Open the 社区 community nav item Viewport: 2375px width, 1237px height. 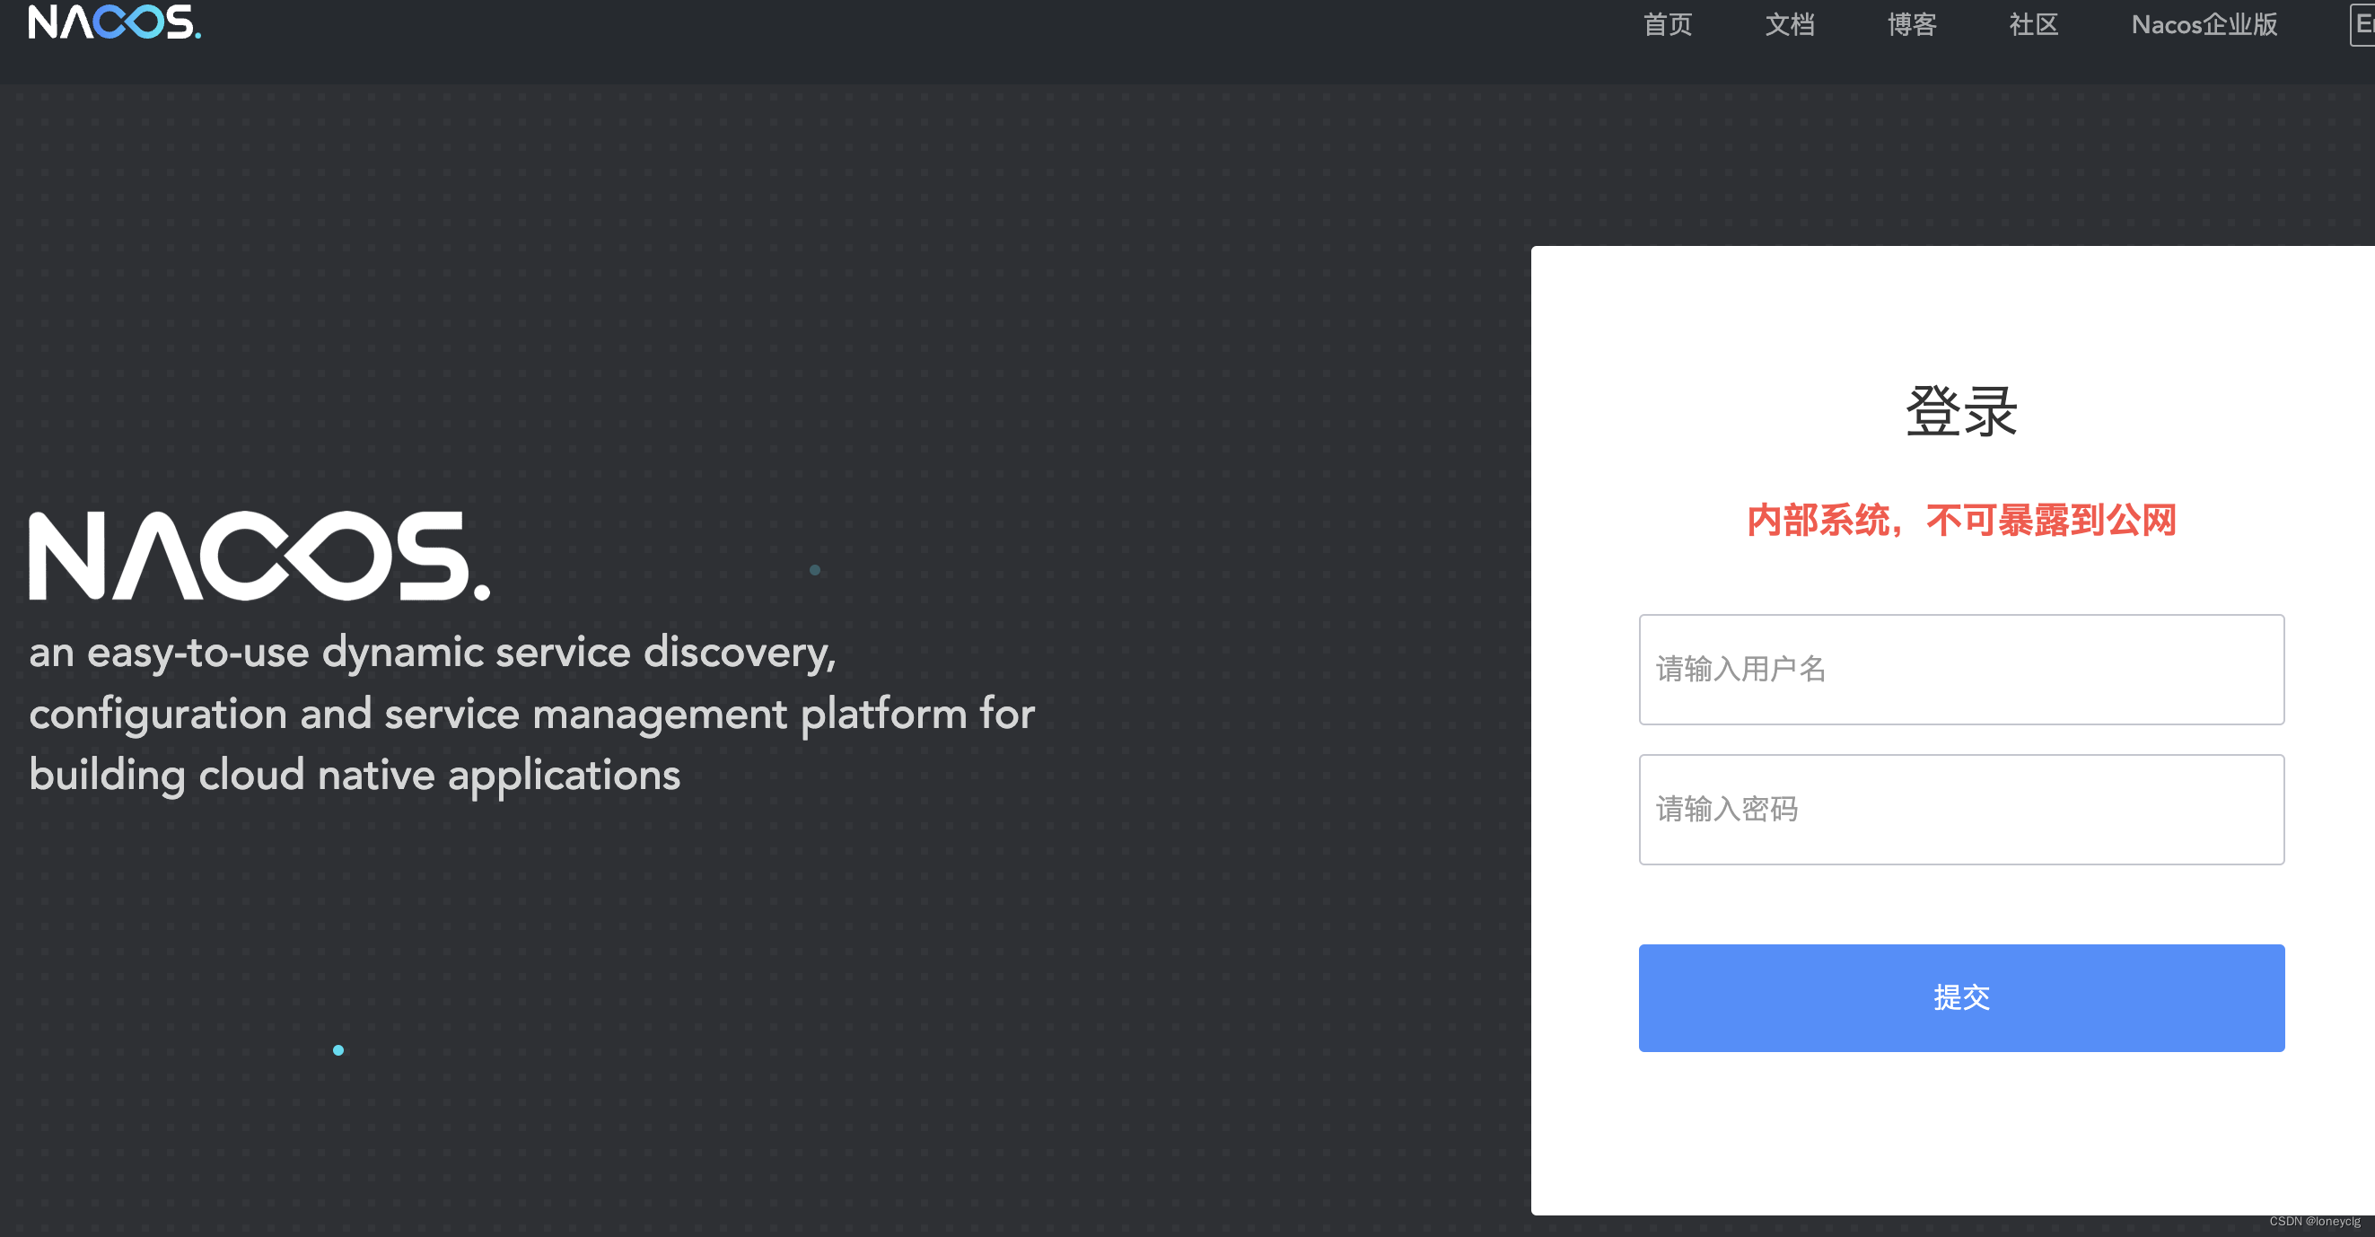click(x=2033, y=24)
